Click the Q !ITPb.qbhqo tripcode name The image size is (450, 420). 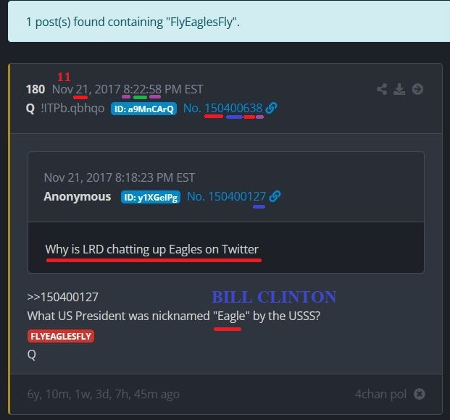tap(65, 109)
